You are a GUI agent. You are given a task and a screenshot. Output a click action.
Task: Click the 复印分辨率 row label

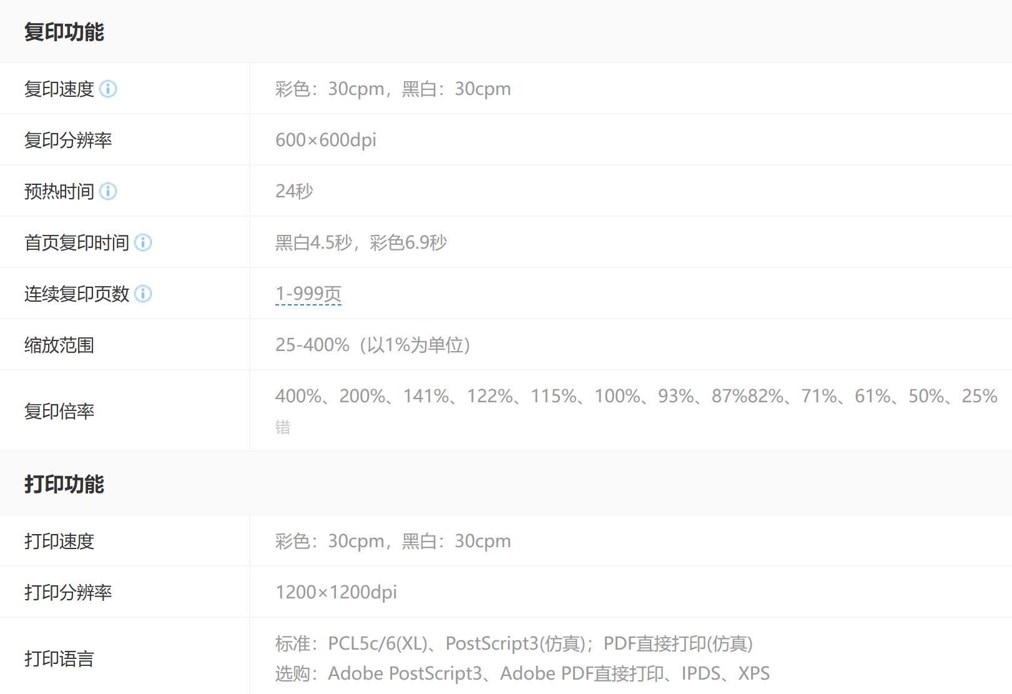(68, 140)
